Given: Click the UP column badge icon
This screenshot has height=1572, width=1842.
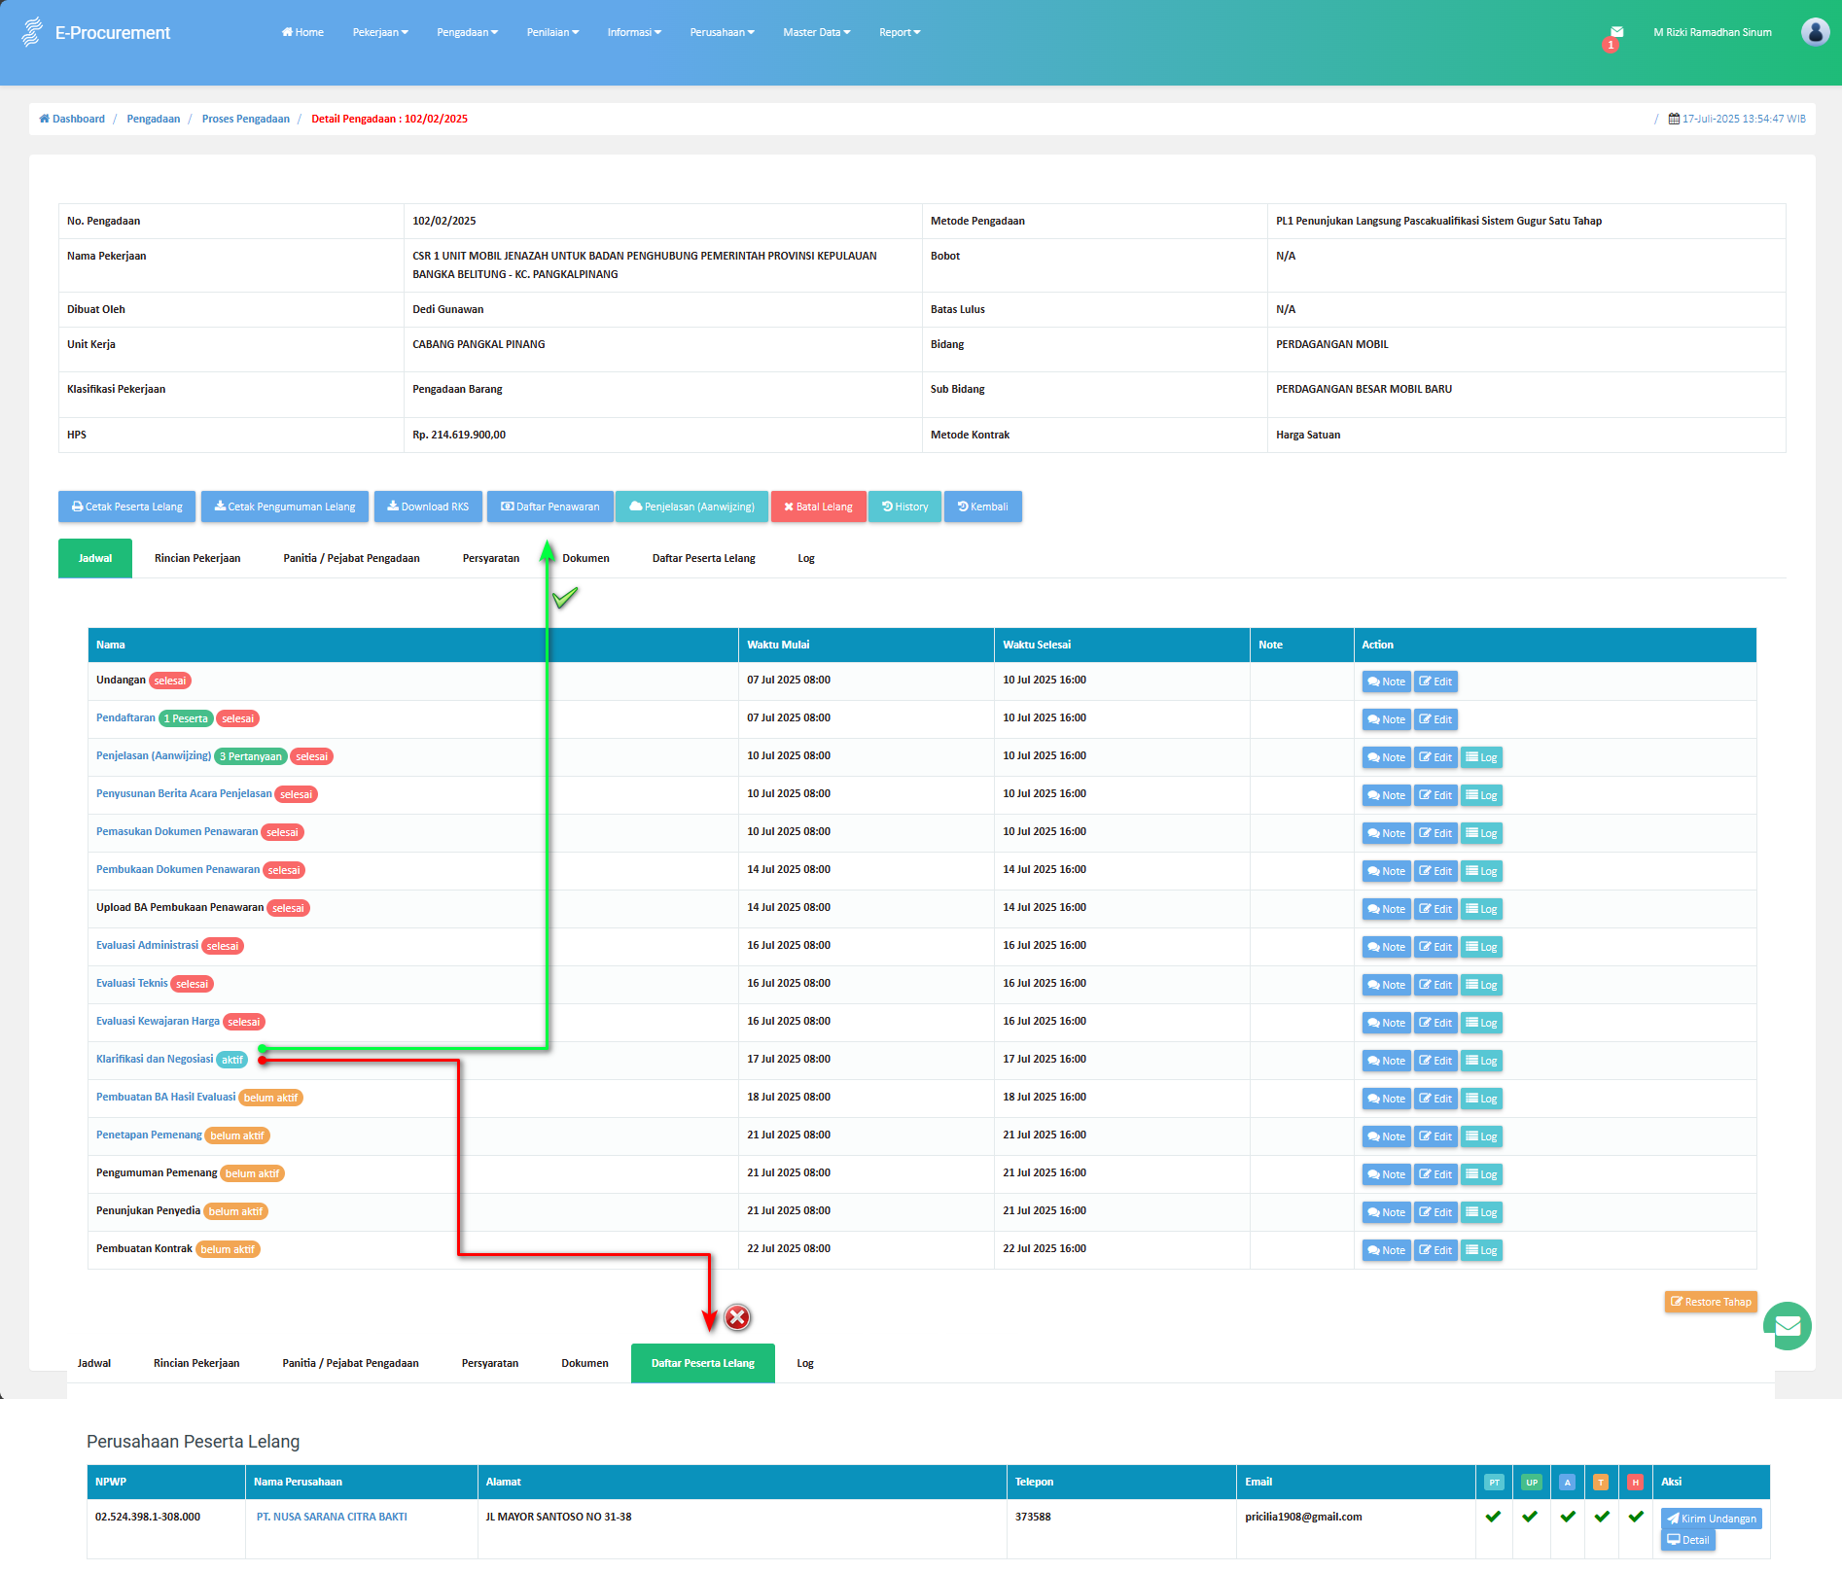Looking at the screenshot, I should 1532,1483.
